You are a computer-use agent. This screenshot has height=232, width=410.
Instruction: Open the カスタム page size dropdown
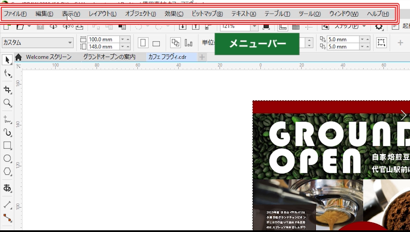[x=70, y=43]
